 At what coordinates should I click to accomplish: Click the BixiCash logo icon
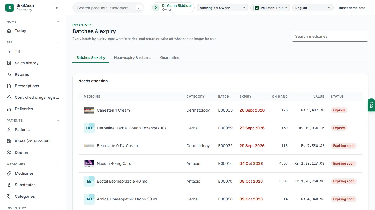(10, 8)
